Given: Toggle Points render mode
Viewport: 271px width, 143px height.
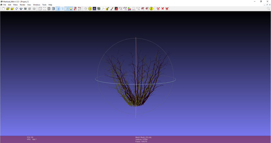Looking at the screenshot, I should (x=44, y=9).
